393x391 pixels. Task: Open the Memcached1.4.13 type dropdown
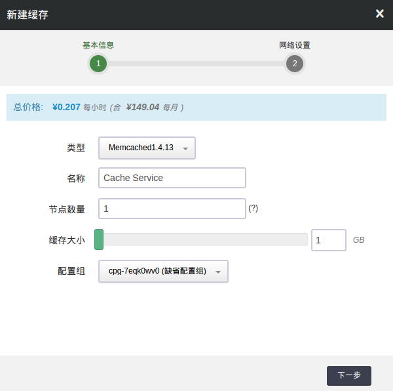[147, 148]
